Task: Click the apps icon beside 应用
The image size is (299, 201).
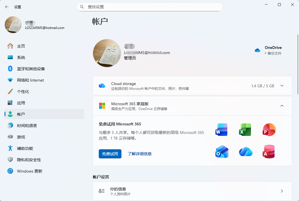Action: (x=10, y=103)
